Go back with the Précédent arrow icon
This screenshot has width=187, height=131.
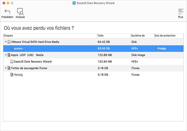pos(7,12)
